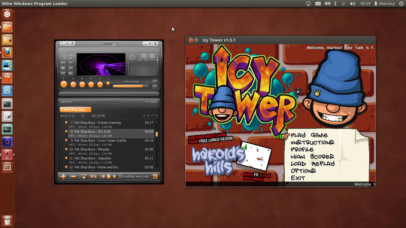Open AIMP main menu arrow icon
The width and height of the screenshot is (406, 228).
click(62, 43)
